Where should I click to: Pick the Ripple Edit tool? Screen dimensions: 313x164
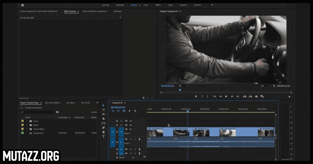point(104,114)
